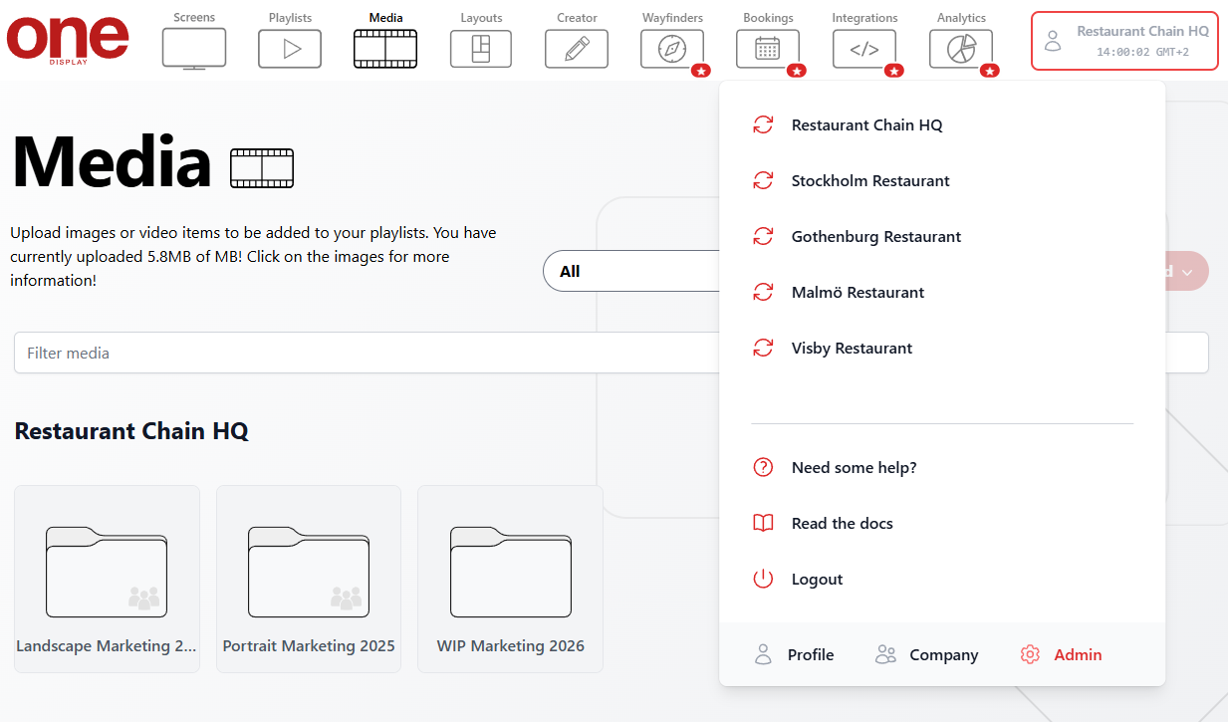Open the Restaurant Chain HQ account dropdown
Viewport: 1228px width, 722px height.
click(1123, 41)
